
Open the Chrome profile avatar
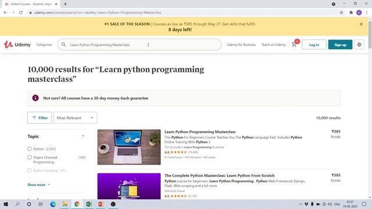[359, 13]
